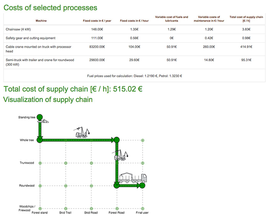Viewport: 268px width, 217px height.
Task: Pick the Trunkwood node at Skid Trail
Action: pos(66,163)
